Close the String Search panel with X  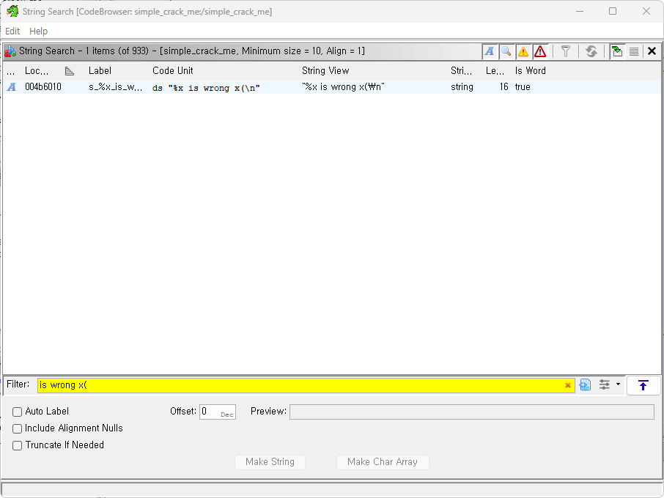pos(652,51)
